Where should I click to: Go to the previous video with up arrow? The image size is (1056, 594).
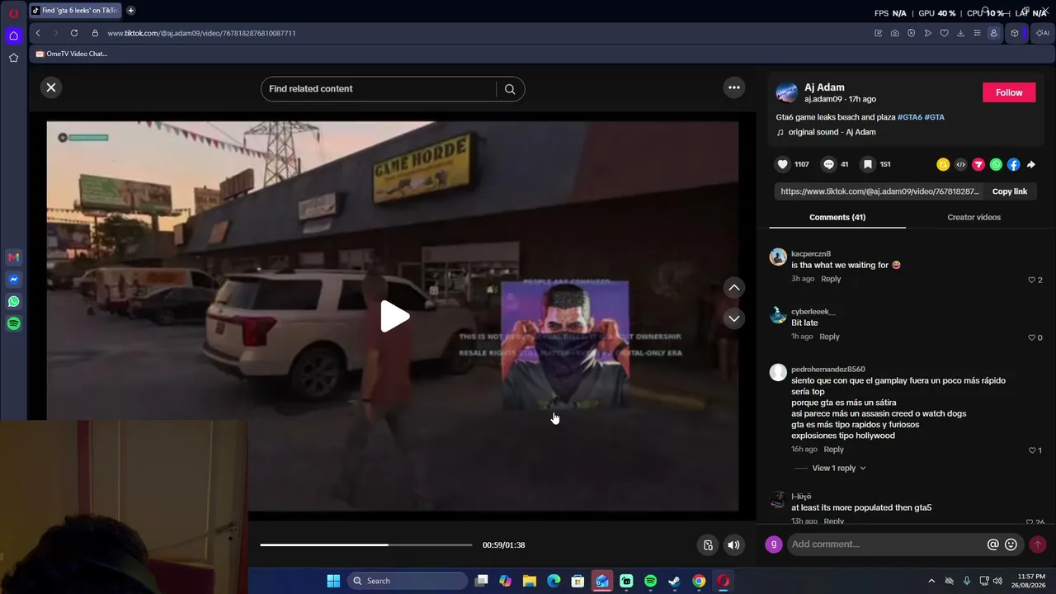(x=734, y=287)
